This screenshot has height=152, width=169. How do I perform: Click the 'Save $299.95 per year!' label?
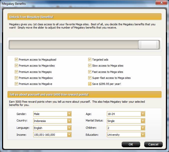click(106, 84)
